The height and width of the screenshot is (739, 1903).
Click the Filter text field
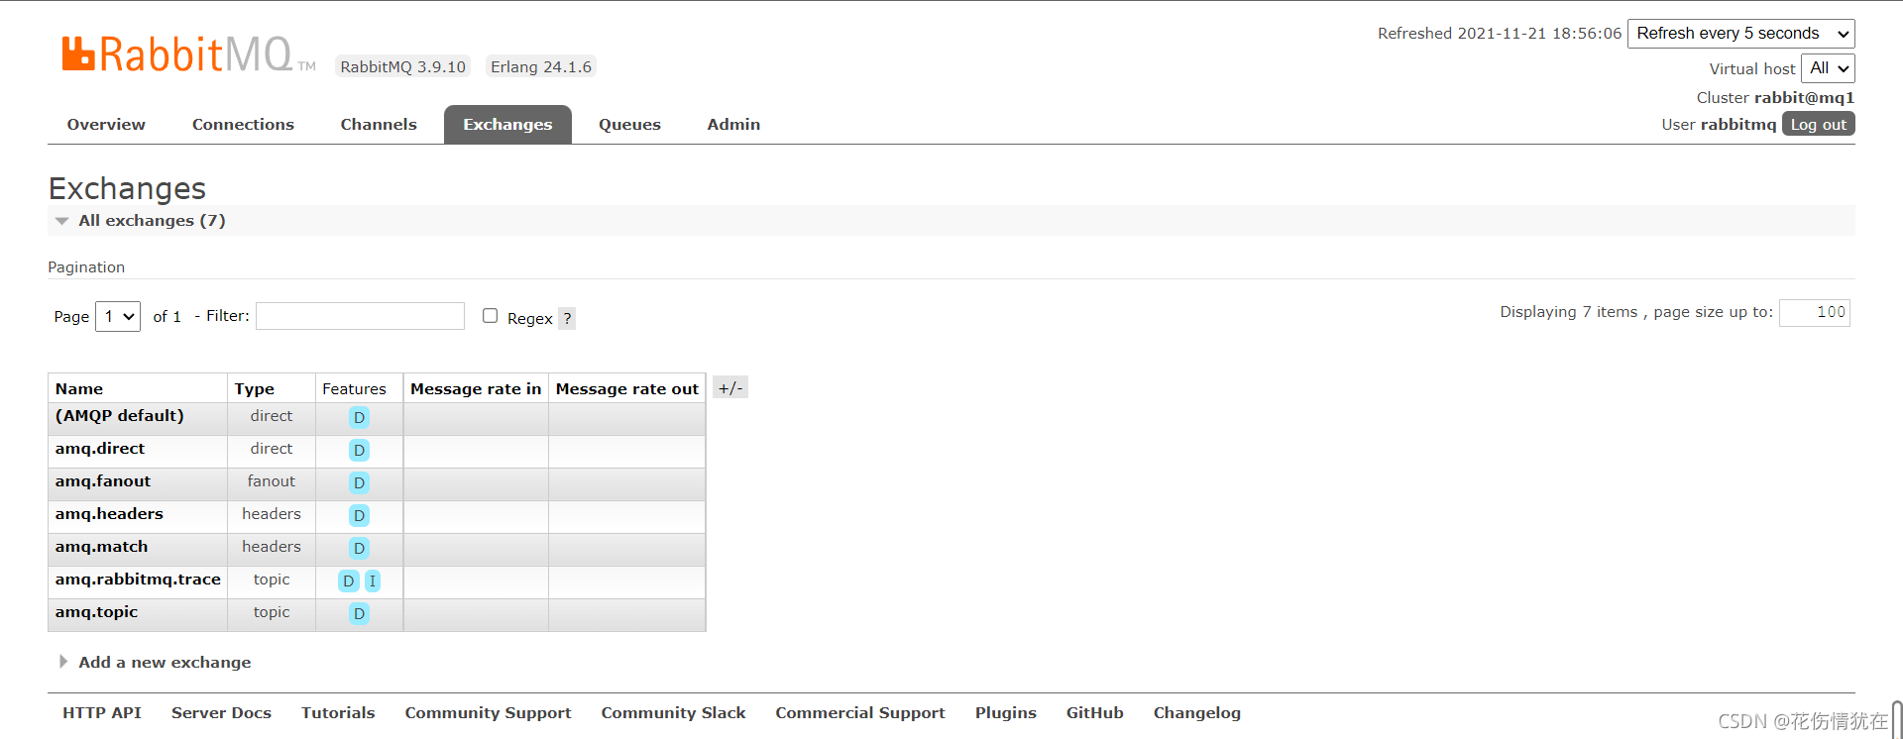(360, 316)
